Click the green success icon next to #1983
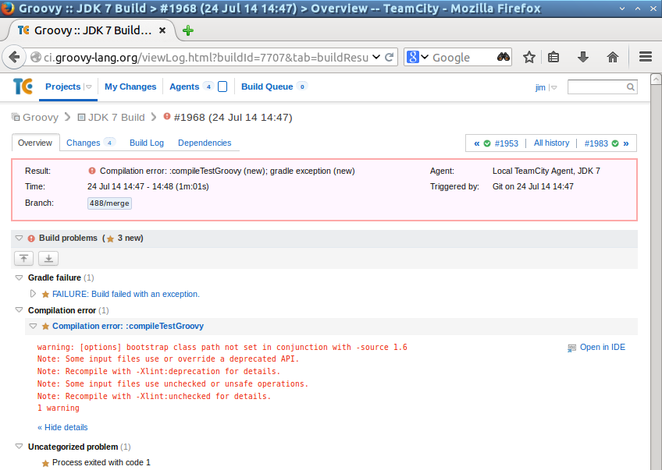Screen dimensions: 662x470 (615, 143)
